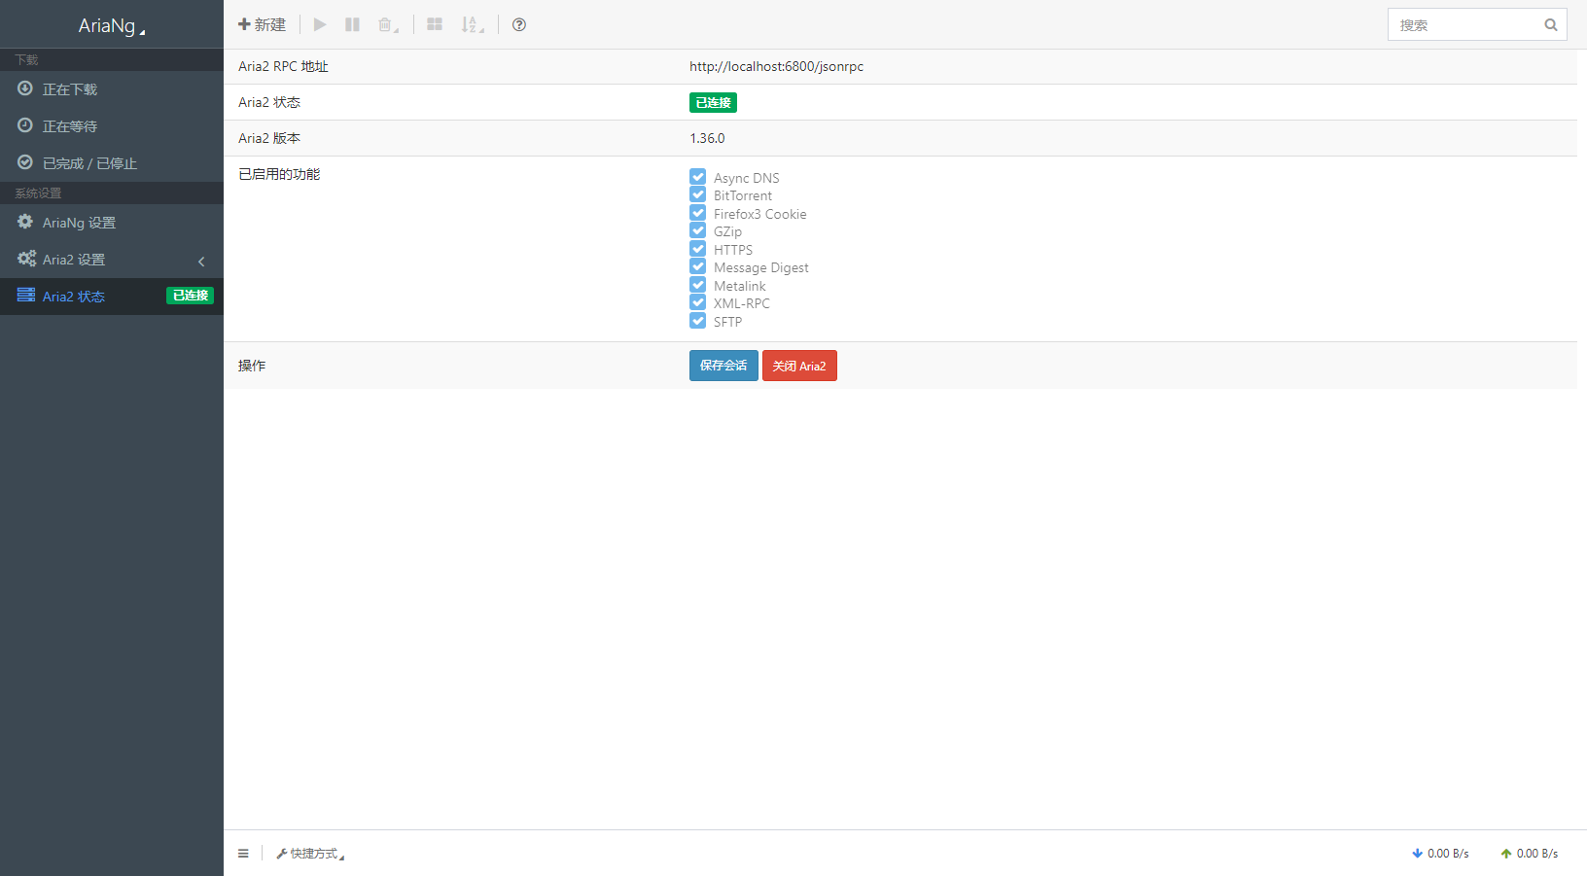Toggle the GZip checkbox
Screen dimensions: 1587x876
[x=698, y=230]
